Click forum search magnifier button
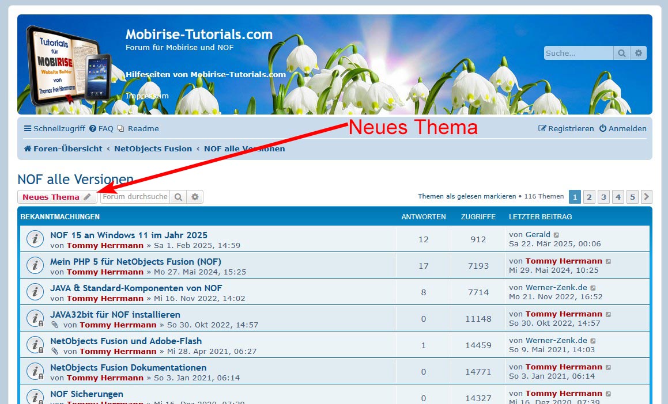 click(179, 197)
